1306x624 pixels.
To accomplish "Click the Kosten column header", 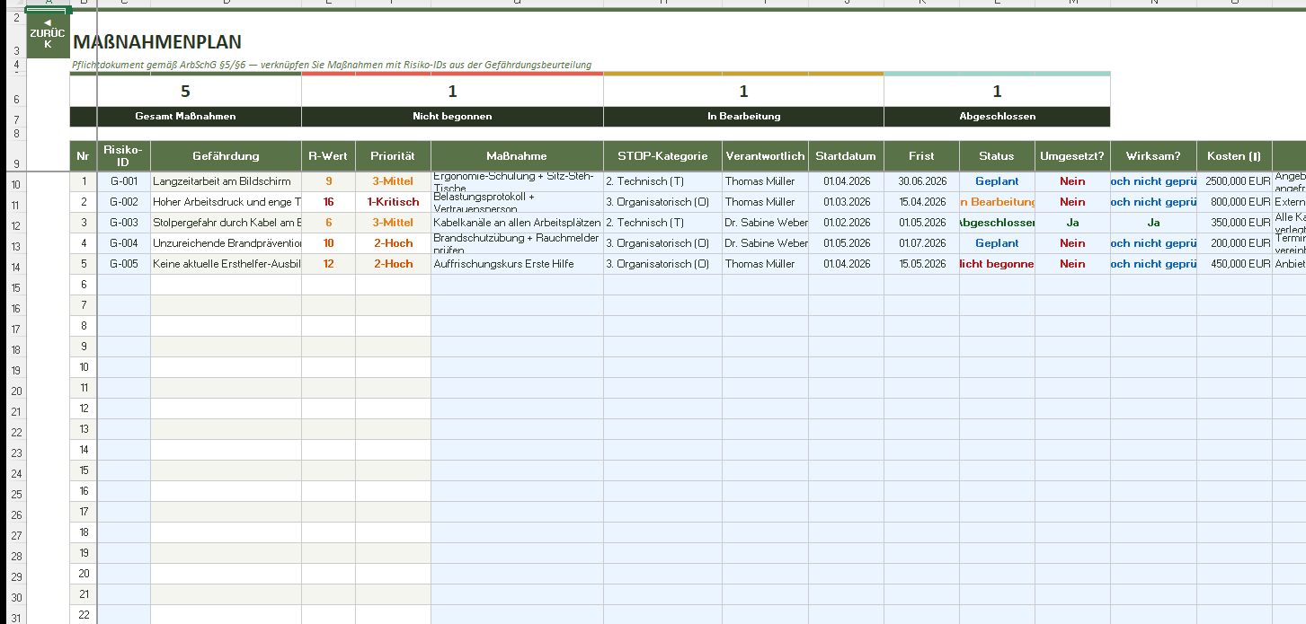I will (1233, 156).
